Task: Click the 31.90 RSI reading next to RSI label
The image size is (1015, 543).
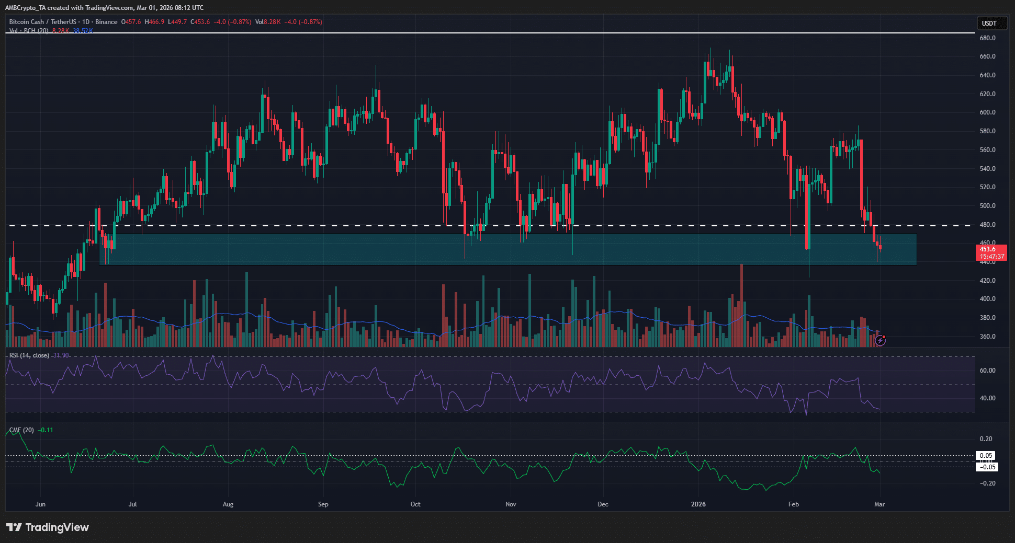Action: 60,354
